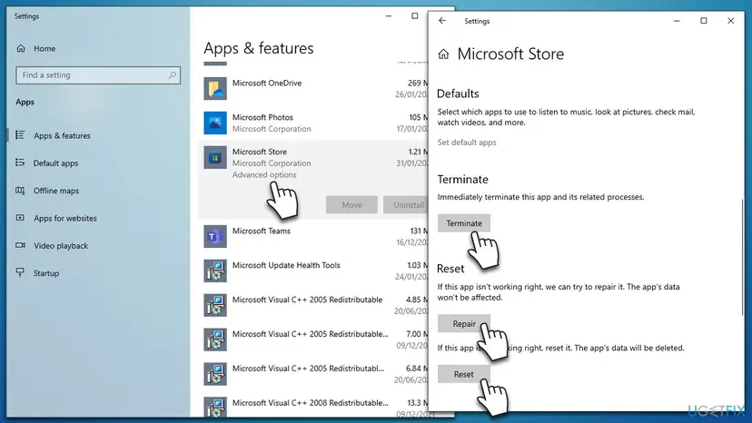This screenshot has width=752, height=423.
Task: Select Apps & features in the sidebar
Action: tap(62, 136)
